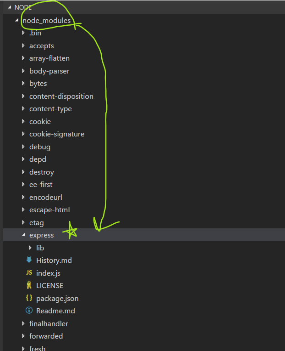Select the encodeurl folder name
Screen dimensions: 285x351
(x=46, y=197)
